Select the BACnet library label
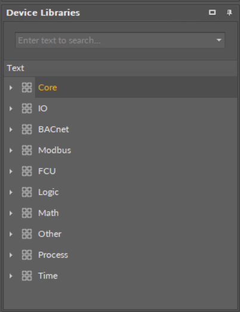 click(x=54, y=130)
